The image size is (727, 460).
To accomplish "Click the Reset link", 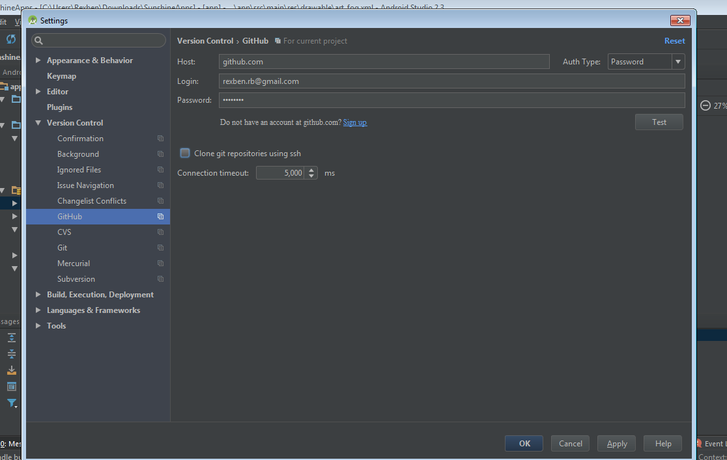I will [x=675, y=41].
